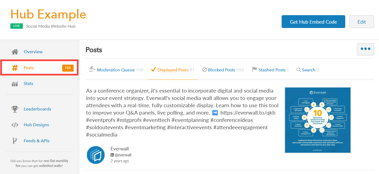Select the Search tab
The height and width of the screenshot is (174, 379).
(x=308, y=70)
